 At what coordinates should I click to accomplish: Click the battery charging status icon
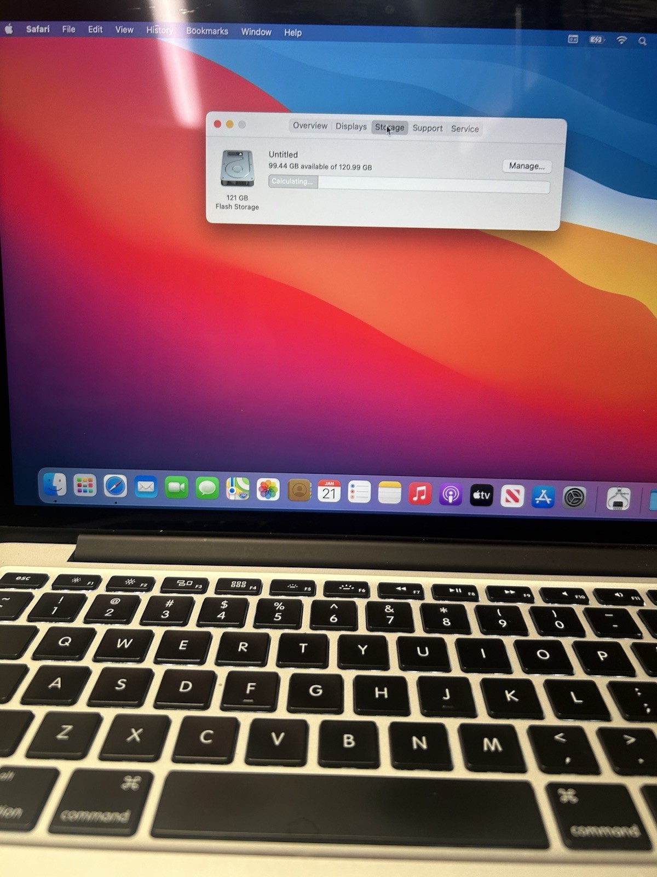click(x=596, y=39)
